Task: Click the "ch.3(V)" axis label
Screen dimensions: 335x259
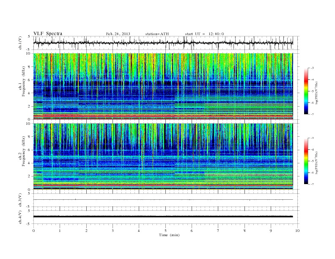Action: click(x=20, y=200)
